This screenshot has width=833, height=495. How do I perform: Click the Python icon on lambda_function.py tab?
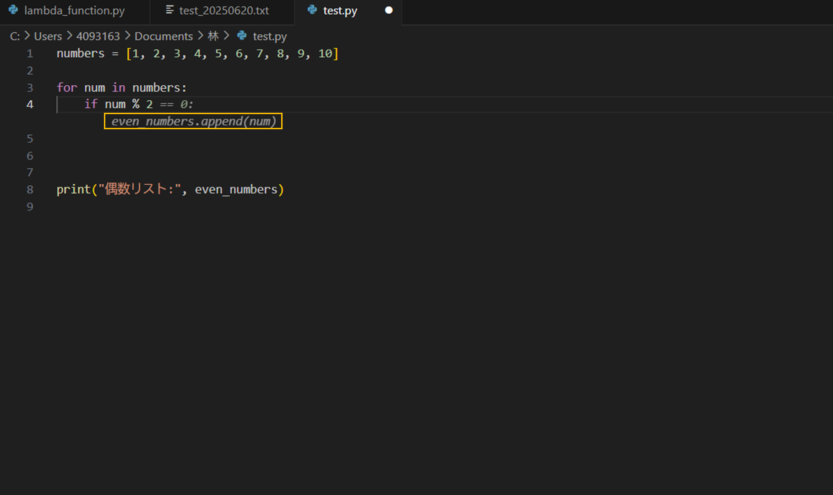13,10
